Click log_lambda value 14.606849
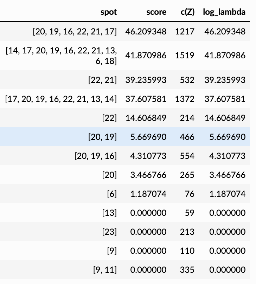 click(225, 118)
